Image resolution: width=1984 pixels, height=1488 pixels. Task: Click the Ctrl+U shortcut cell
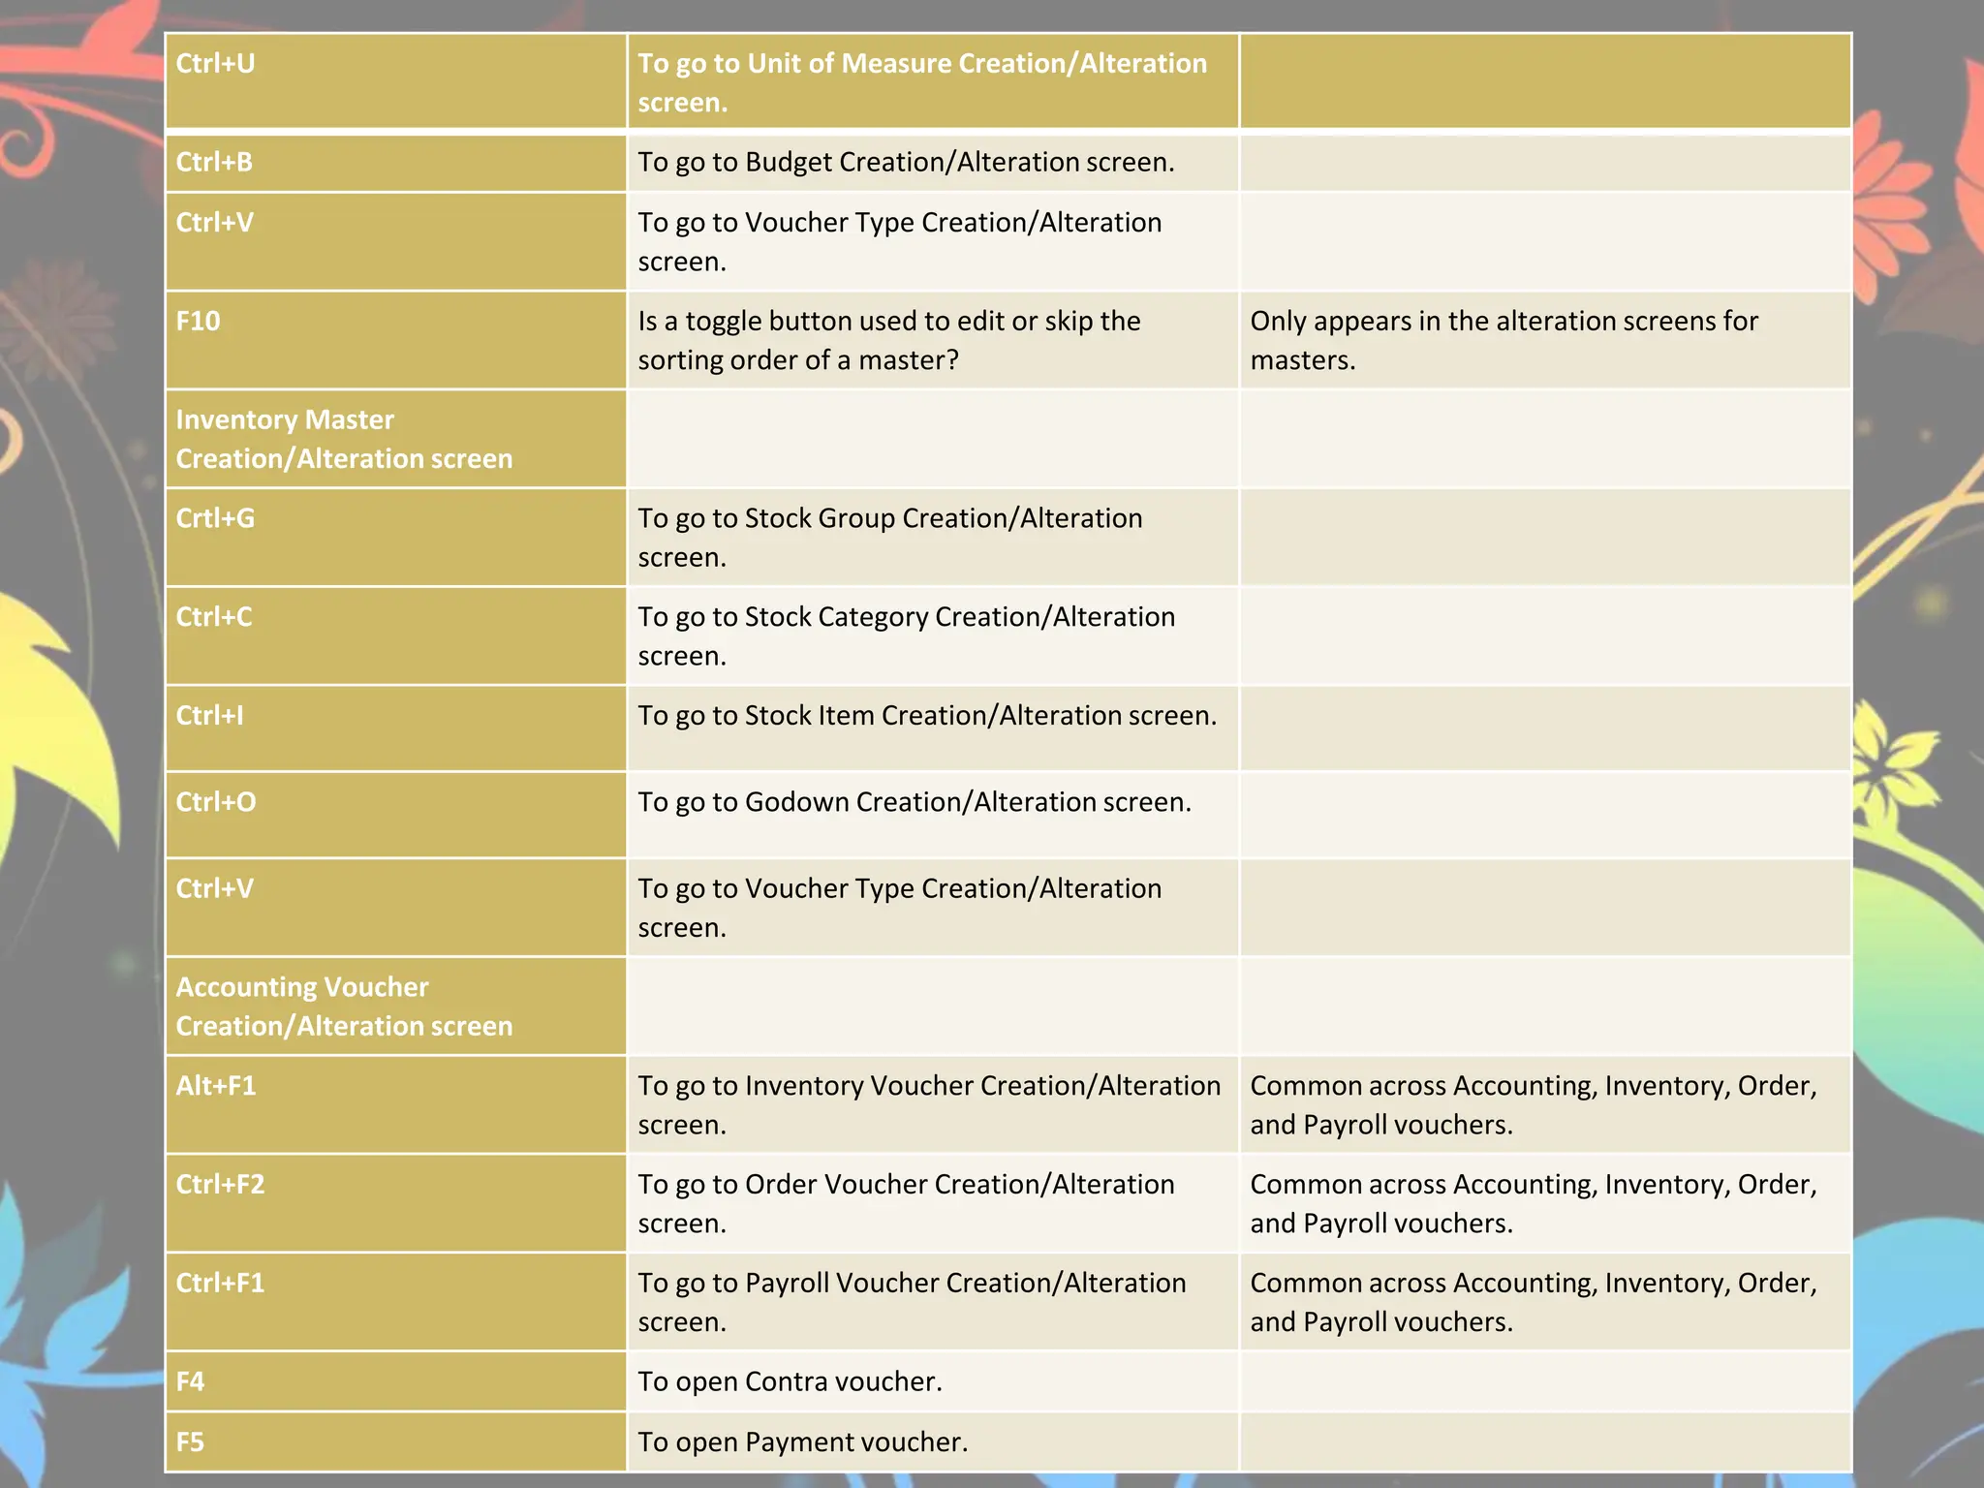(x=216, y=64)
